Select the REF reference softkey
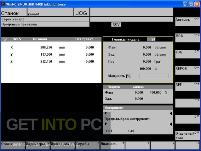The width and height of the screenshot is (201, 151). pyautogui.click(x=187, y=87)
